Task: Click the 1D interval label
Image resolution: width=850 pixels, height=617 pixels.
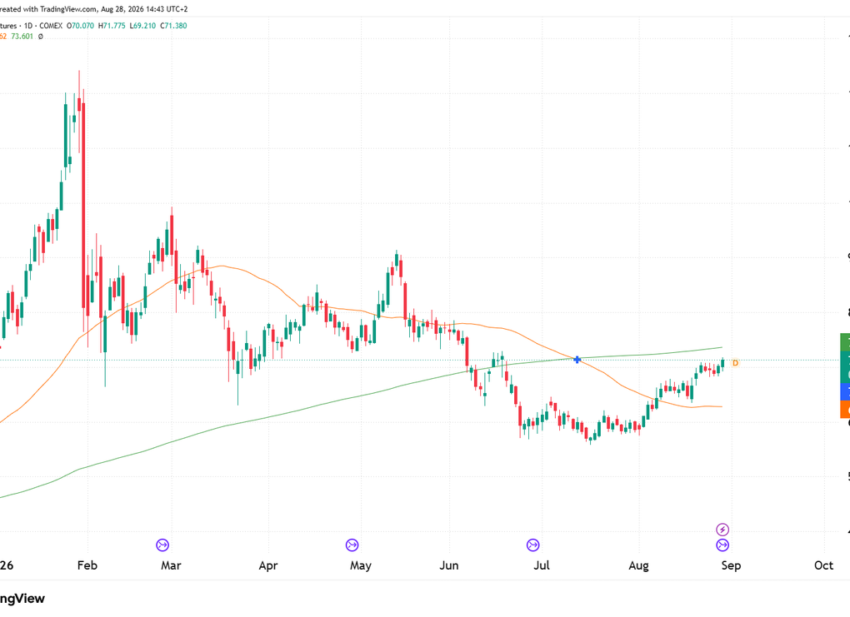Action: point(28,26)
